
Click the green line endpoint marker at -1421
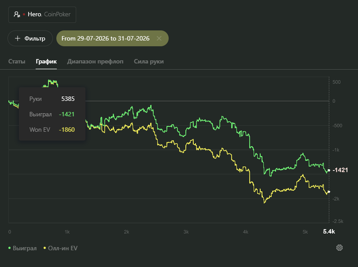click(329, 170)
